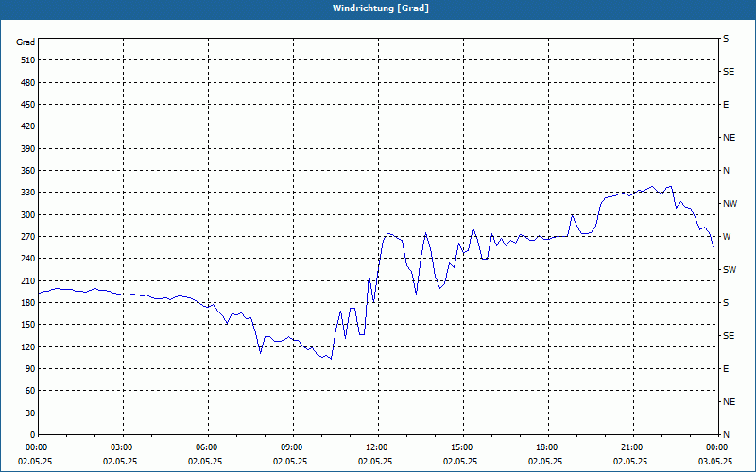756x472 pixels.
Task: Click the 300 degree axis value
Action: tap(27, 215)
